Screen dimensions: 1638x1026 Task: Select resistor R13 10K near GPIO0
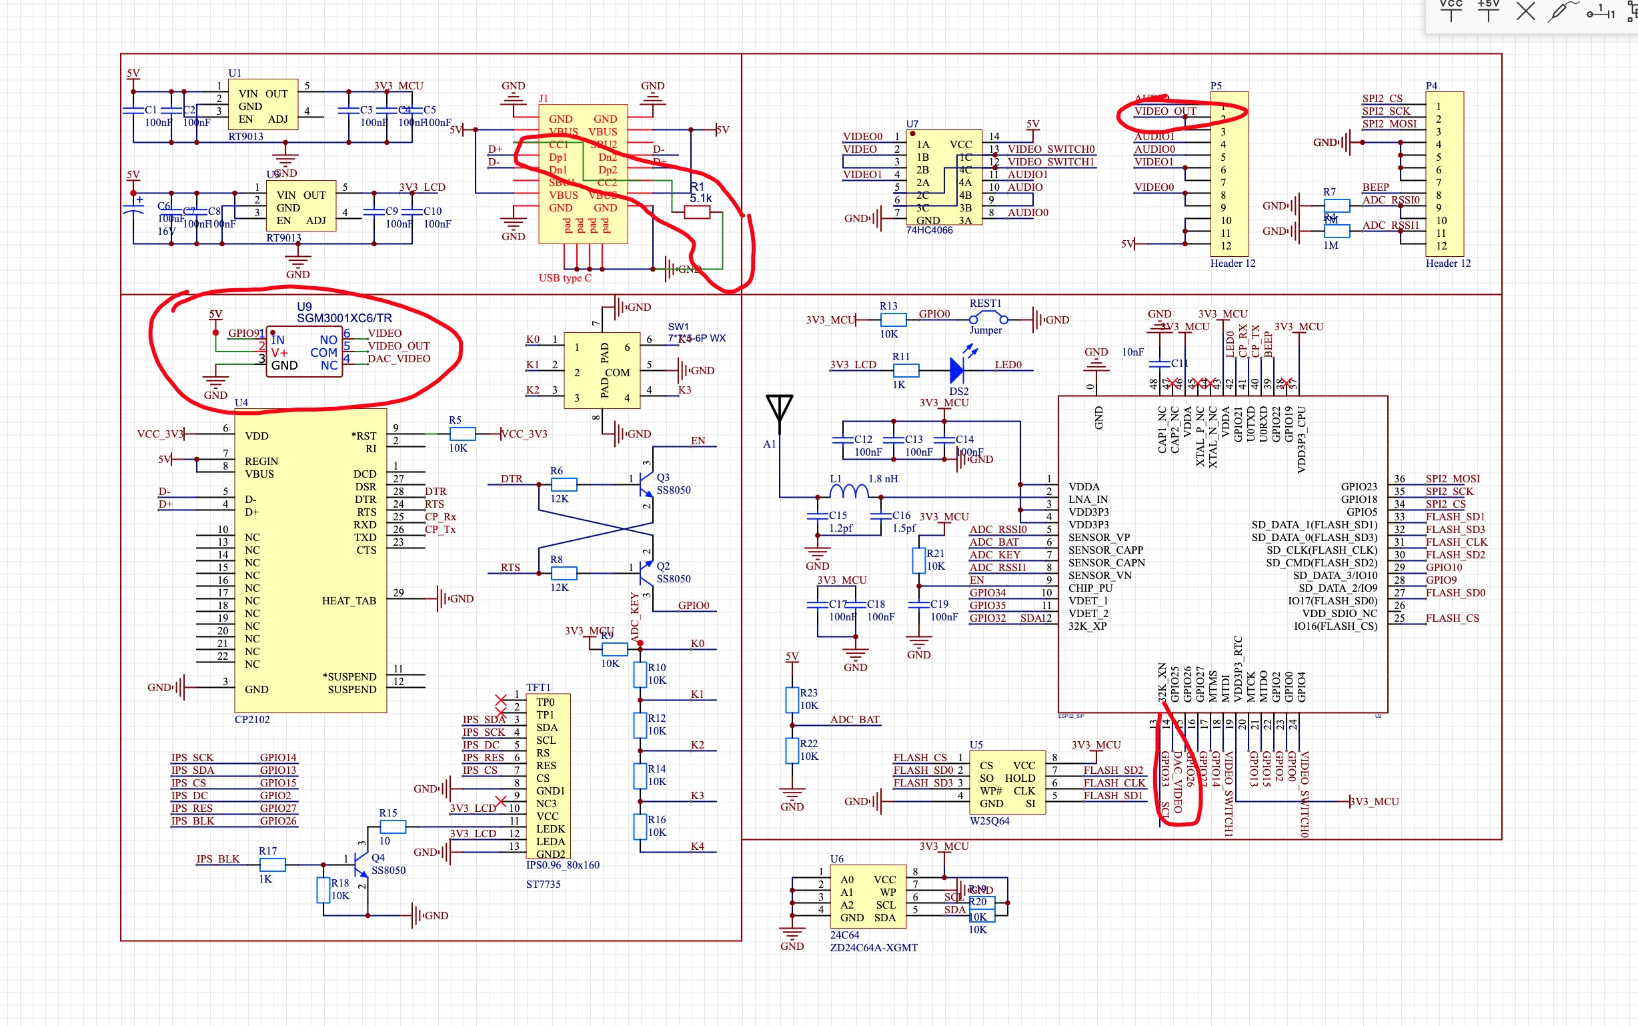point(892,320)
